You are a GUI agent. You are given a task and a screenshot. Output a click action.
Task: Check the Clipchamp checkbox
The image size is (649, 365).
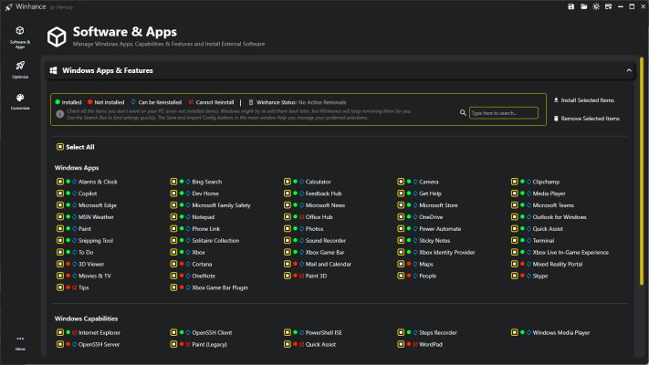515,182
